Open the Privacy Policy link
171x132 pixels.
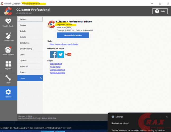tap(55, 67)
